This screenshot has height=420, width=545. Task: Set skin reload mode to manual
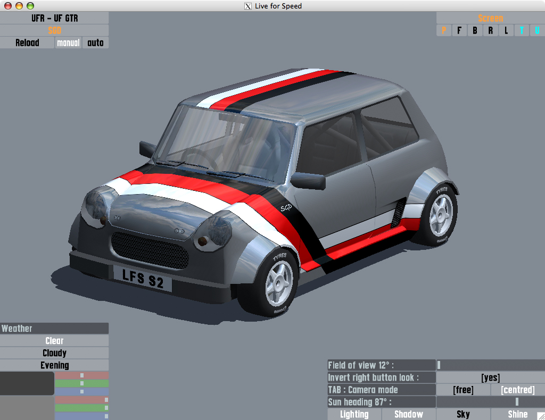pos(68,43)
